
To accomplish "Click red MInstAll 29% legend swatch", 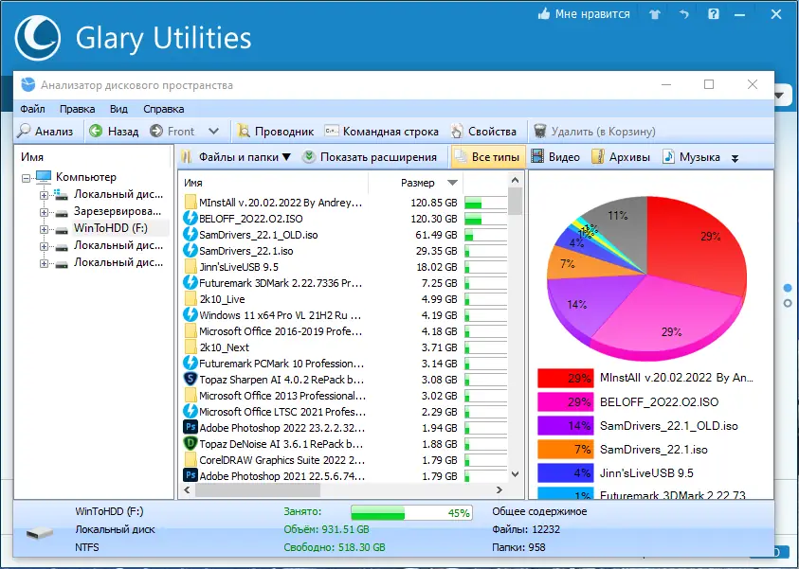I will (565, 379).
